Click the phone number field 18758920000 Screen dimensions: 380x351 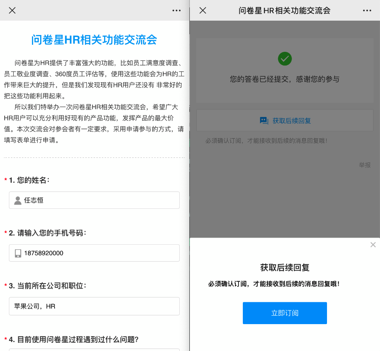click(94, 253)
